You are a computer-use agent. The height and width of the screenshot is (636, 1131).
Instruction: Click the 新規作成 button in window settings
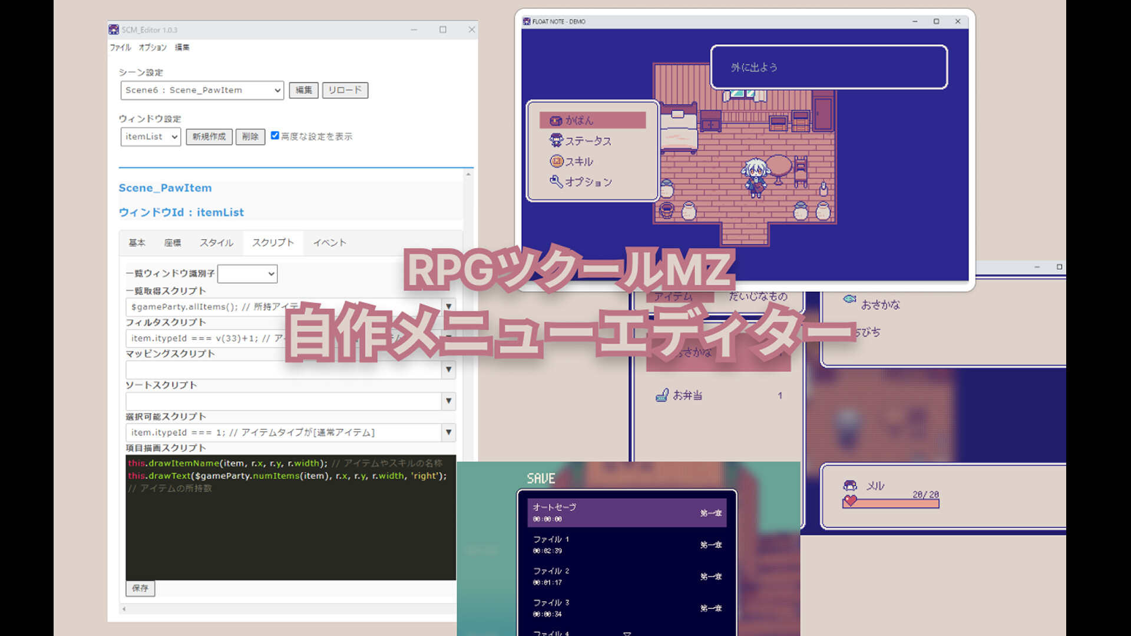coord(209,137)
